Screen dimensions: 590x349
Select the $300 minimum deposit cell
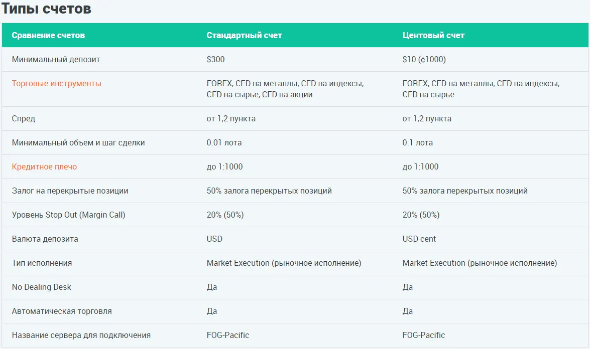(x=215, y=59)
